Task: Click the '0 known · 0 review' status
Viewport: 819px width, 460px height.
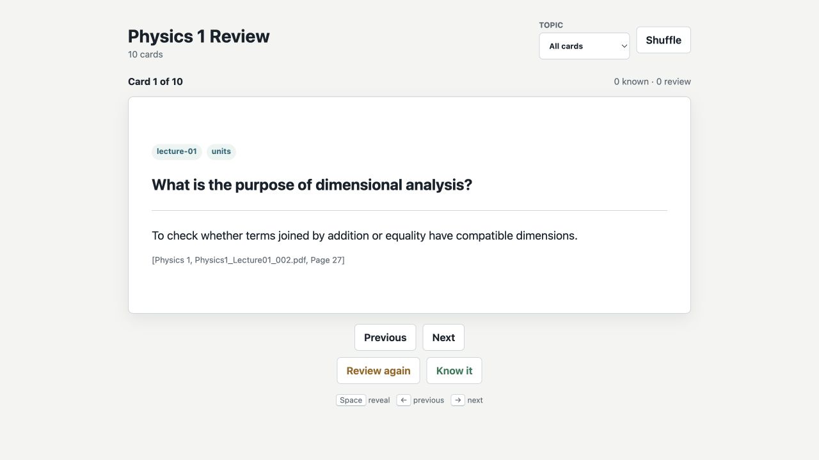Action: point(653,82)
